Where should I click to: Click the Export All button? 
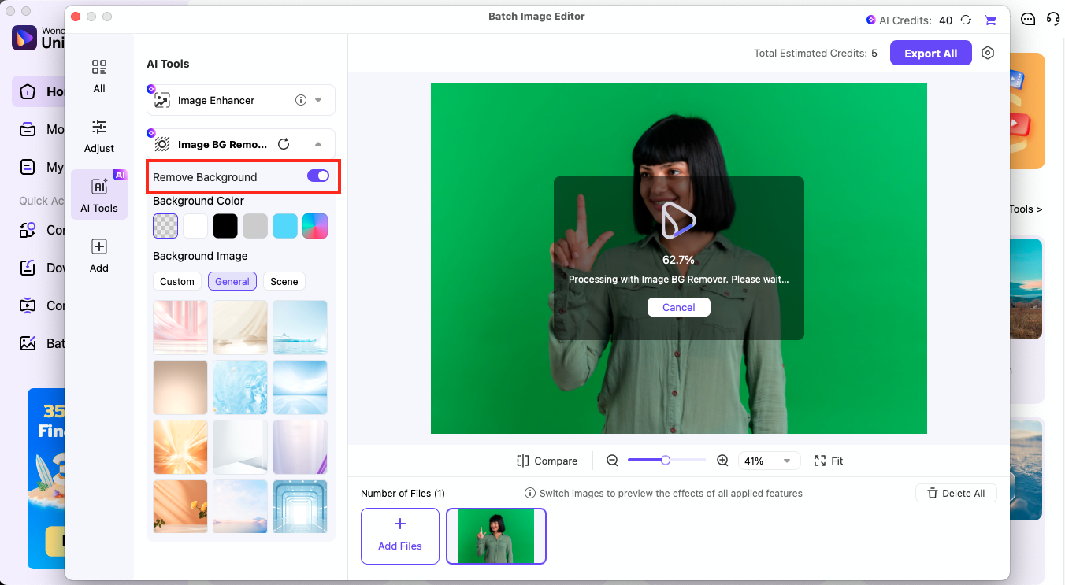pyautogui.click(x=930, y=53)
